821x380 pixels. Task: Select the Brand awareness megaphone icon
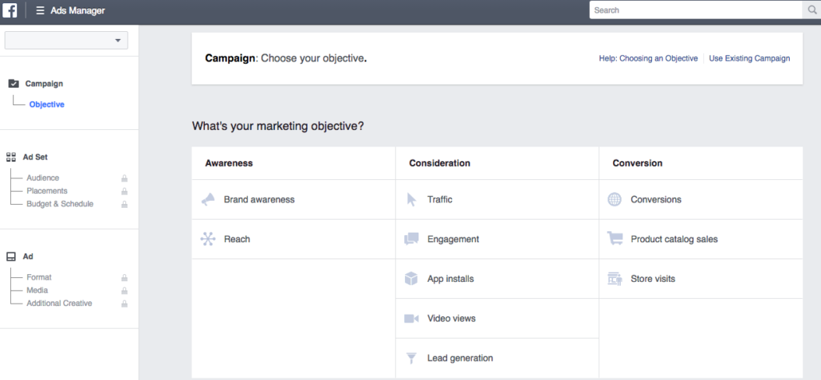[208, 200]
